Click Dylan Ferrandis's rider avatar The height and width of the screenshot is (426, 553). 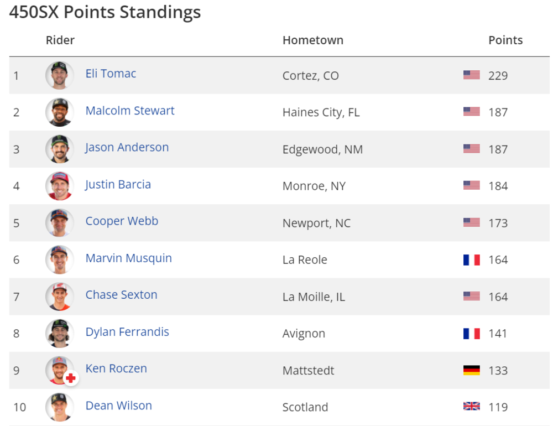tap(59, 333)
